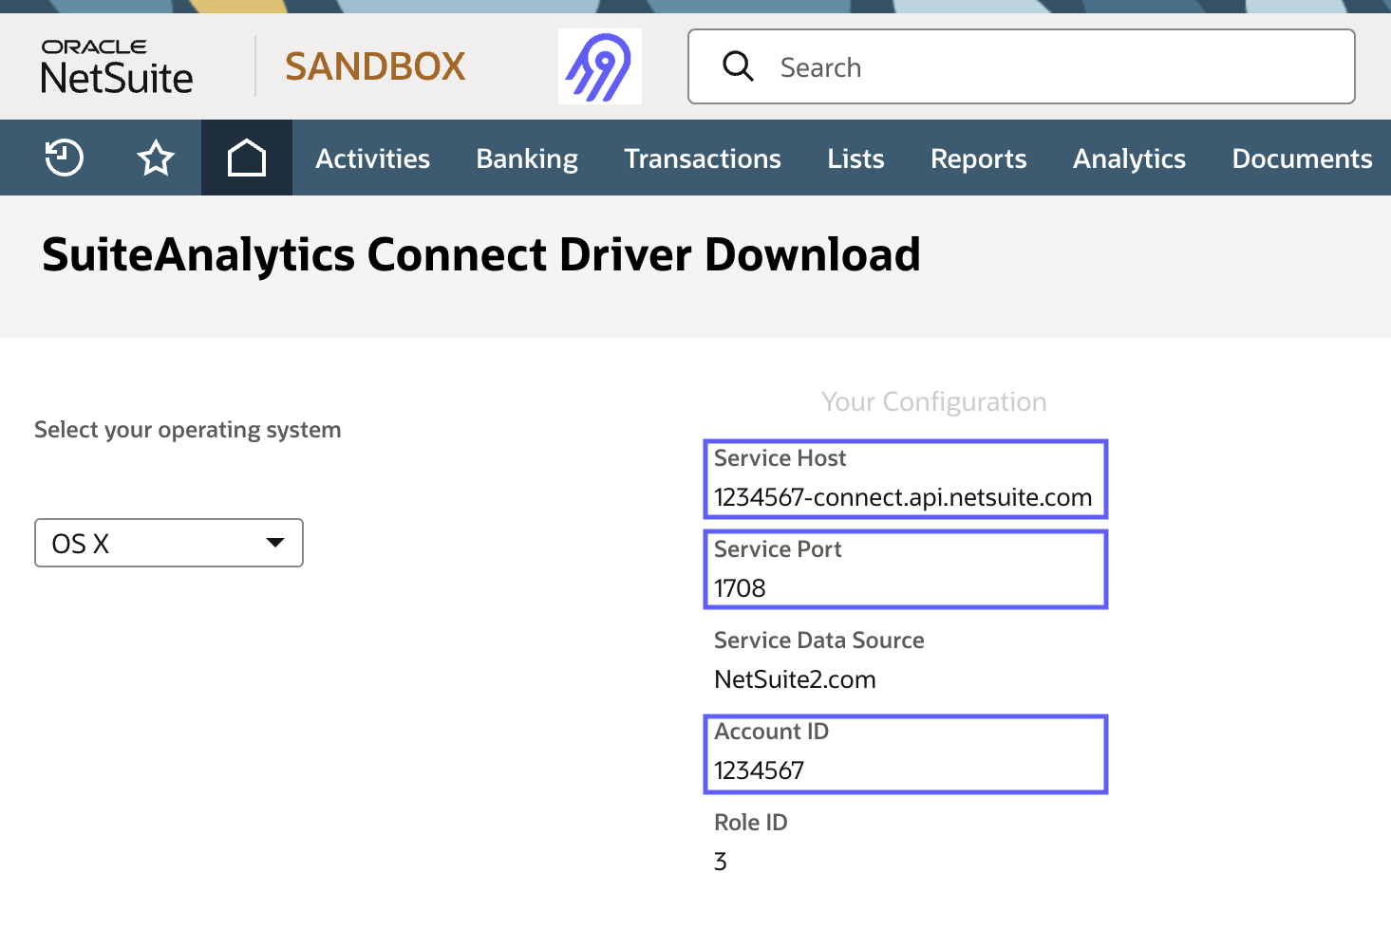The height and width of the screenshot is (928, 1391).
Task: Click inside the Search field
Action: point(949,66)
